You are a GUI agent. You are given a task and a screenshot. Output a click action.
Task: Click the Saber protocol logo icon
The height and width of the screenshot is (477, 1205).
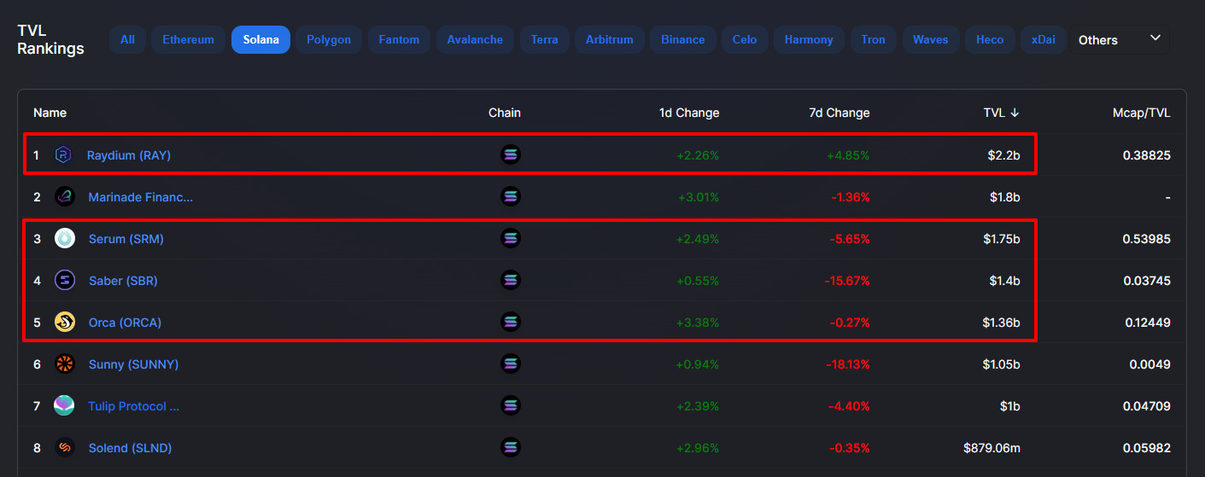(65, 280)
